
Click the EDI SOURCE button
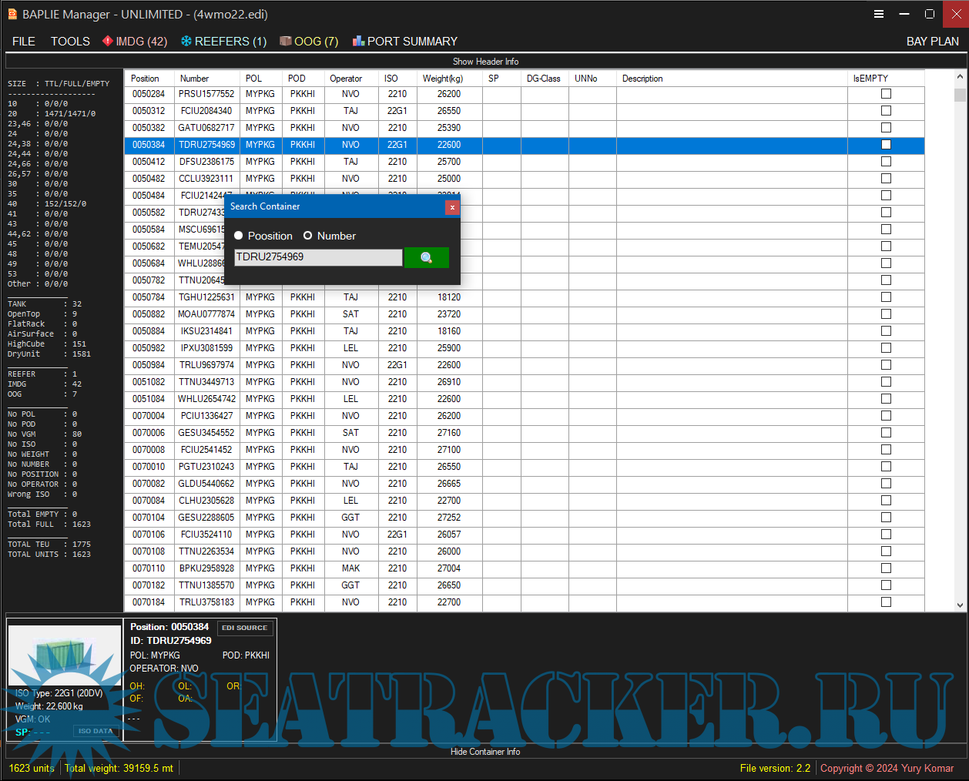pos(245,628)
